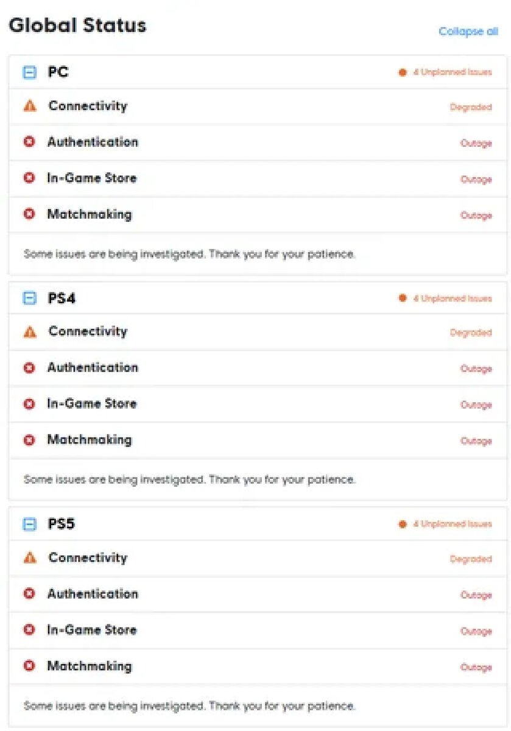The image size is (511, 731).
Task: Click the PS4 In-Game Store Outage status
Action: click(476, 405)
